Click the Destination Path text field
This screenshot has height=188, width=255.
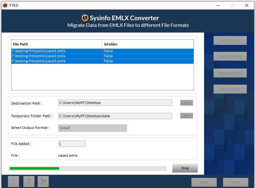(115, 103)
